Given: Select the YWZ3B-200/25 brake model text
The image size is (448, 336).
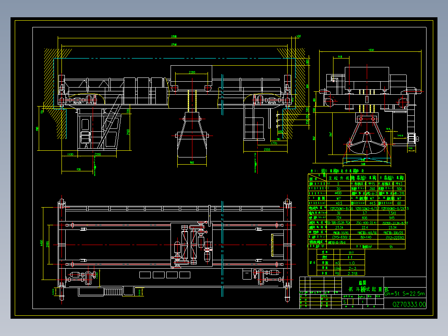Looking at the screenshot, I should coord(393,232).
